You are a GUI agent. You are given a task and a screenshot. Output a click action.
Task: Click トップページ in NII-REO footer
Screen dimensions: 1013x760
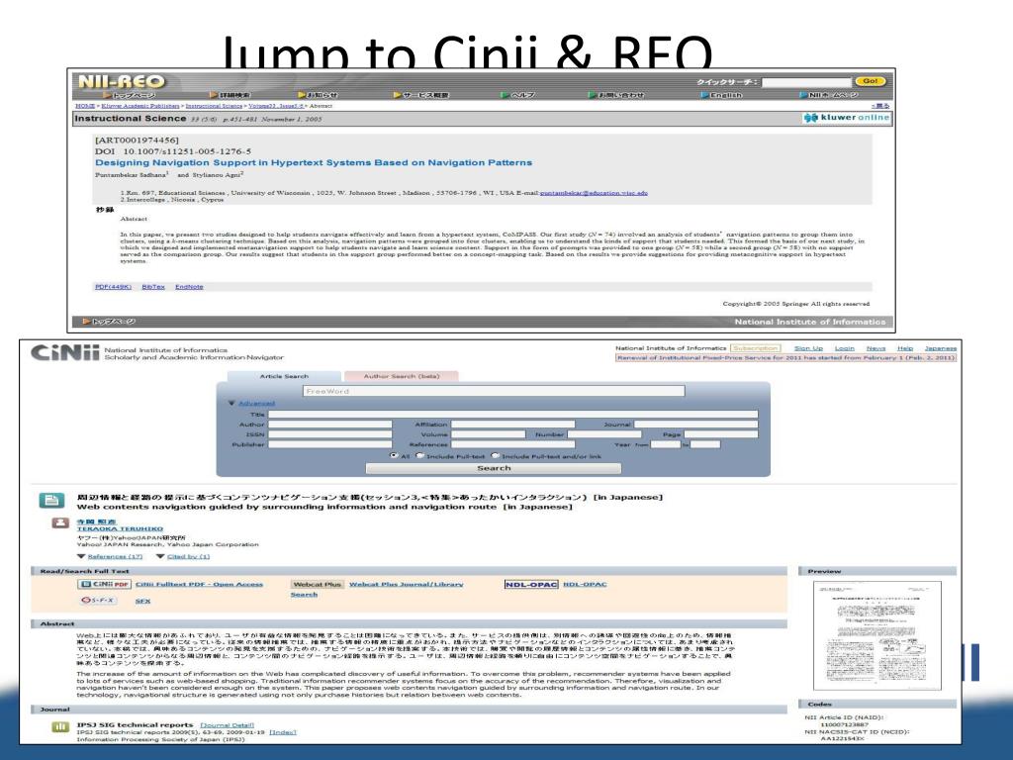[109, 322]
